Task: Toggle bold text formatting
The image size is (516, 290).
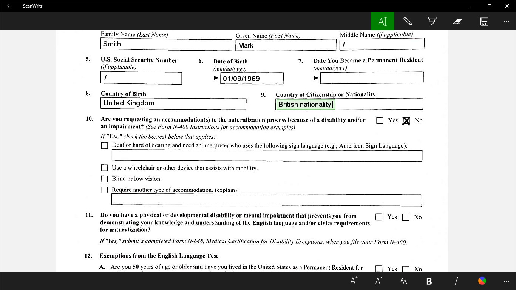Action: (x=429, y=281)
